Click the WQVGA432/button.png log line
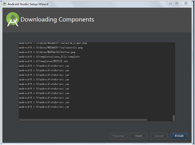This screenshot has height=145, width=195. (47, 52)
